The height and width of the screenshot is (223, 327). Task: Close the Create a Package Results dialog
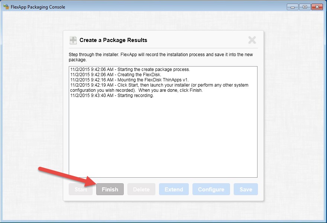click(x=252, y=40)
